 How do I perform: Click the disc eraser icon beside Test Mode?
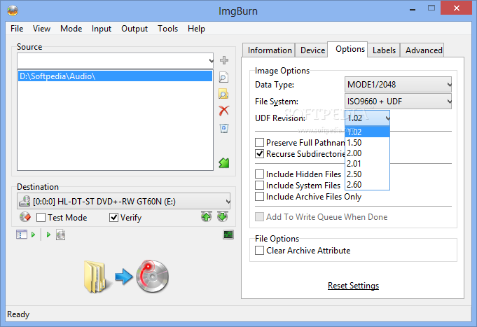click(25, 217)
